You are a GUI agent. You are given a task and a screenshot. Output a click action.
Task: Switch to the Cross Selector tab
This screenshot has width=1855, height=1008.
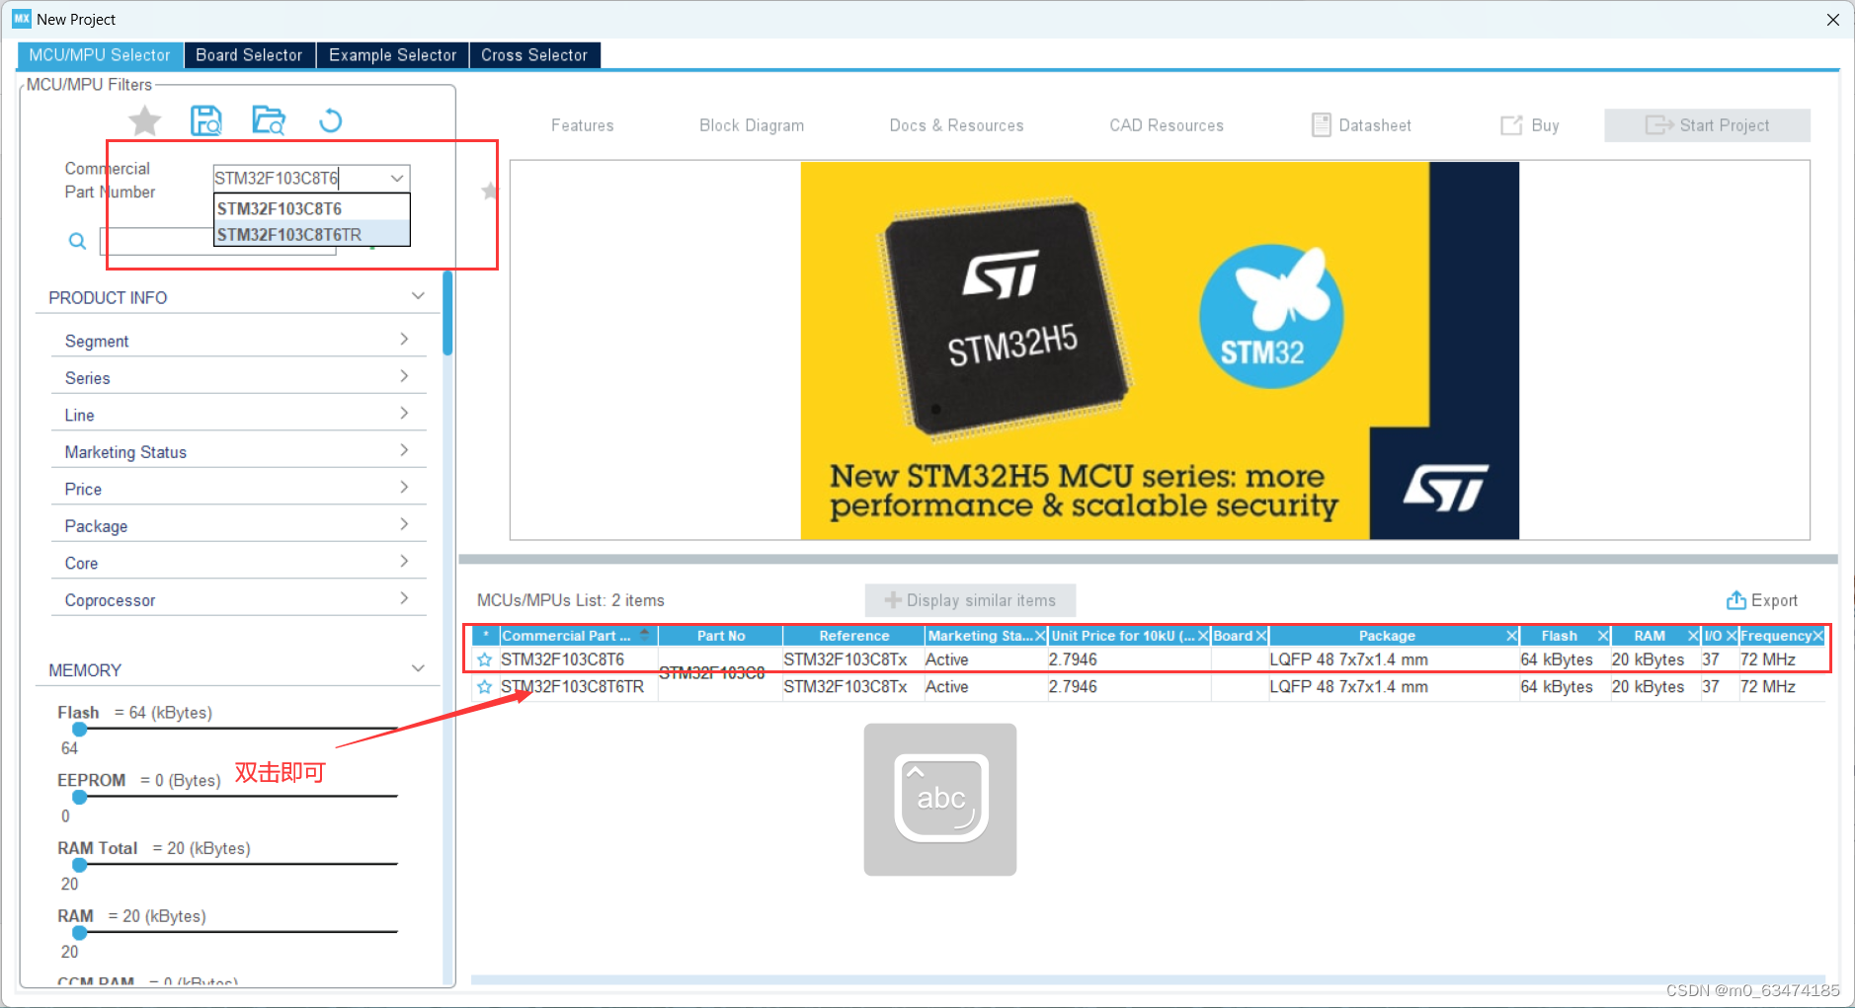point(534,55)
